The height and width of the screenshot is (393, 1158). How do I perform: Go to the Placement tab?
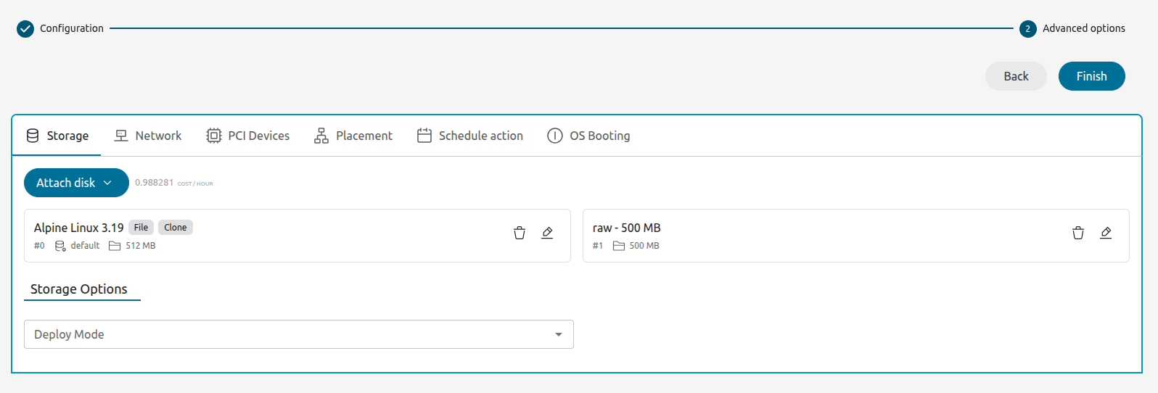click(x=353, y=136)
